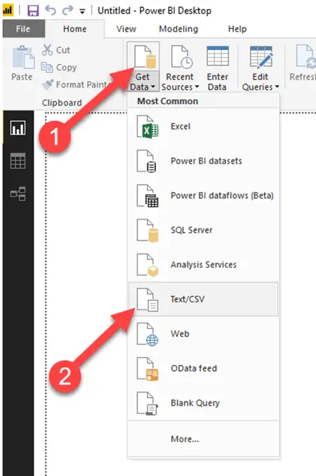This screenshot has height=476, width=316.
Task: Click the Edit Queries pencil icon
Action: (261, 56)
